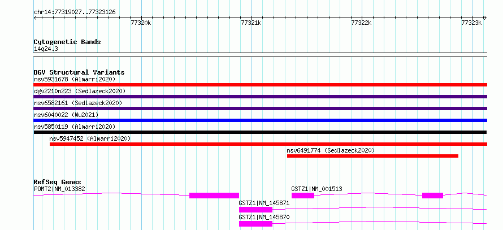Click the DGV Structural Variants track title
The height and width of the screenshot is (230, 503).
[x=79, y=72]
